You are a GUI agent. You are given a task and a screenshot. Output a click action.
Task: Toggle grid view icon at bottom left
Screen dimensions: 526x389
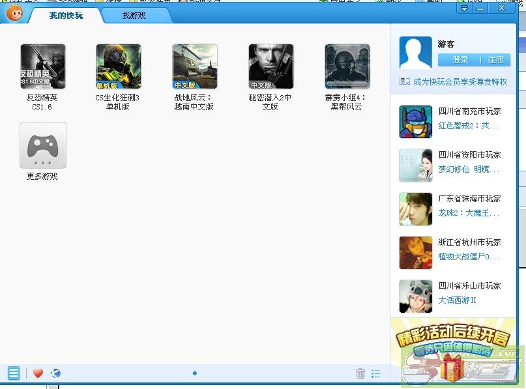click(14, 373)
